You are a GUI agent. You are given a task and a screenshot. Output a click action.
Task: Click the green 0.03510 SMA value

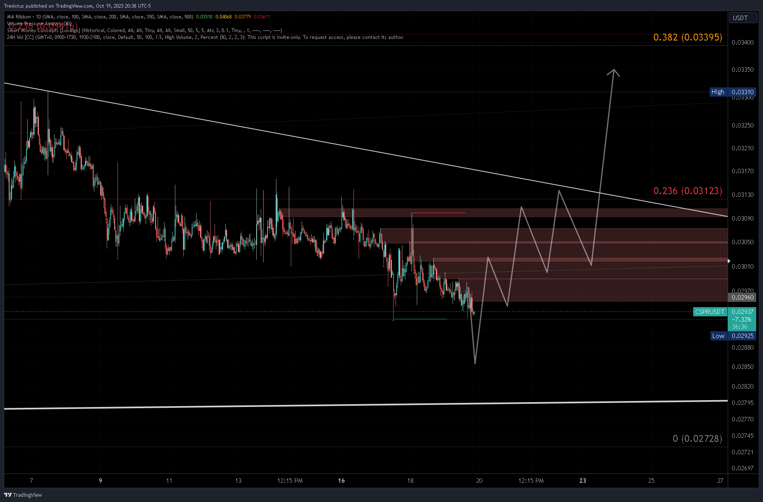coord(204,17)
